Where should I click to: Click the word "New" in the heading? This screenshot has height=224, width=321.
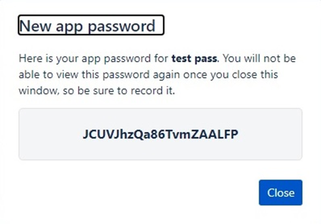pos(37,26)
